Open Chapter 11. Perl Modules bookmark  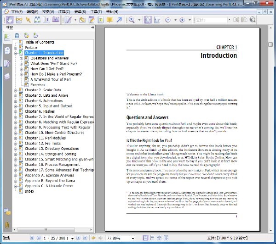[45, 138]
